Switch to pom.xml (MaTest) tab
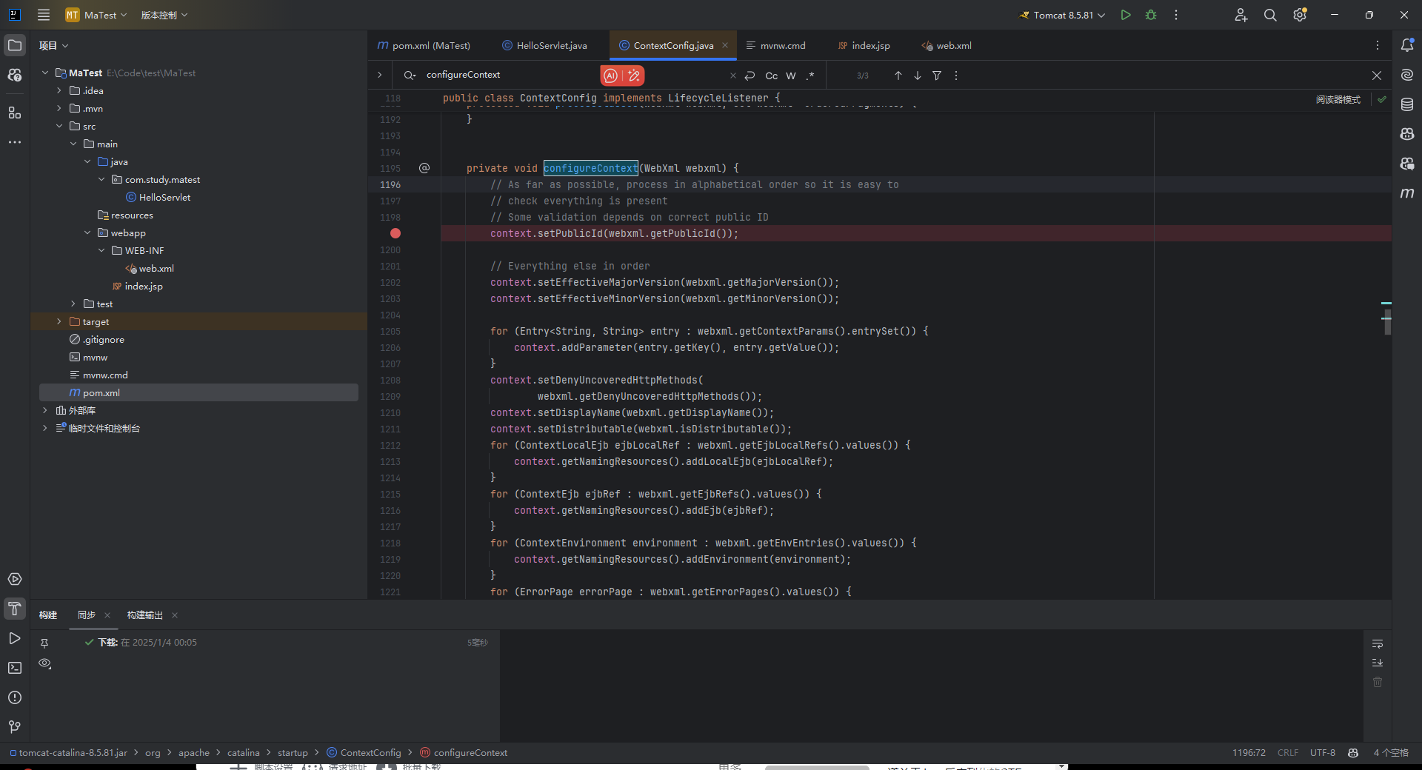 (424, 45)
